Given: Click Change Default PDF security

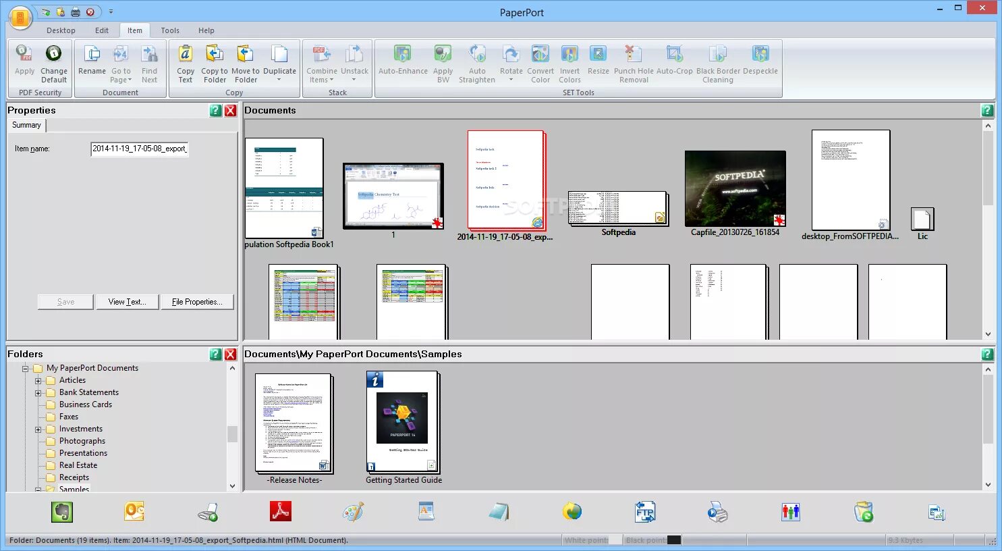Looking at the screenshot, I should (x=53, y=64).
